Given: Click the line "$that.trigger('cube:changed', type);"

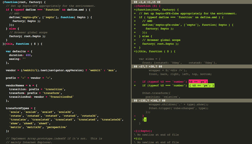Looking at the screenshot, I should pos(178,108).
